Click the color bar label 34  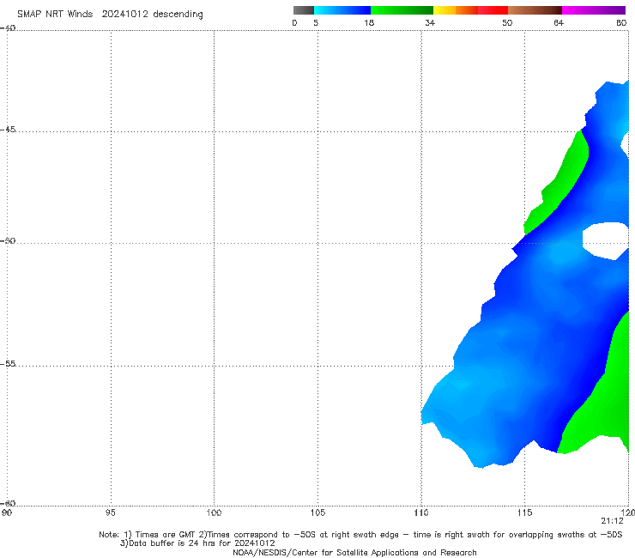[x=430, y=22]
